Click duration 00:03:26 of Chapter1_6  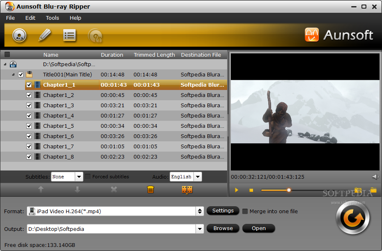coord(113,136)
